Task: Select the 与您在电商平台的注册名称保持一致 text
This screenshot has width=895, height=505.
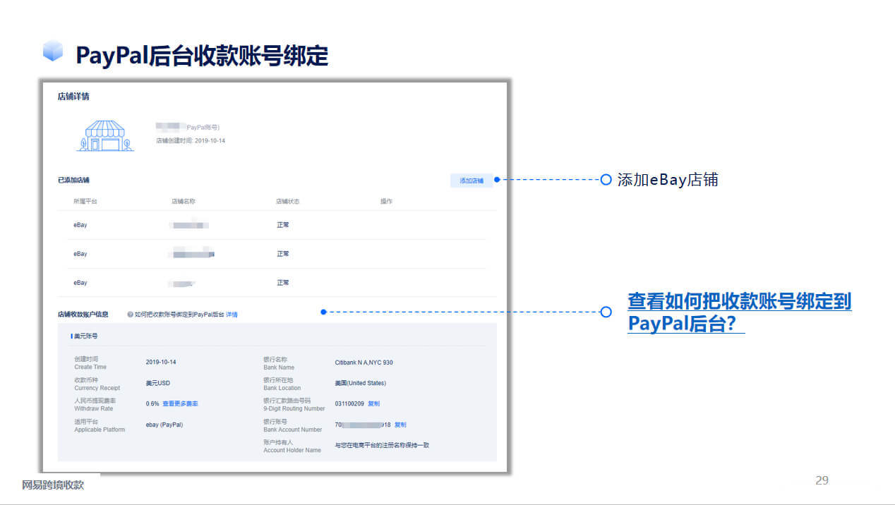Action: (x=382, y=445)
